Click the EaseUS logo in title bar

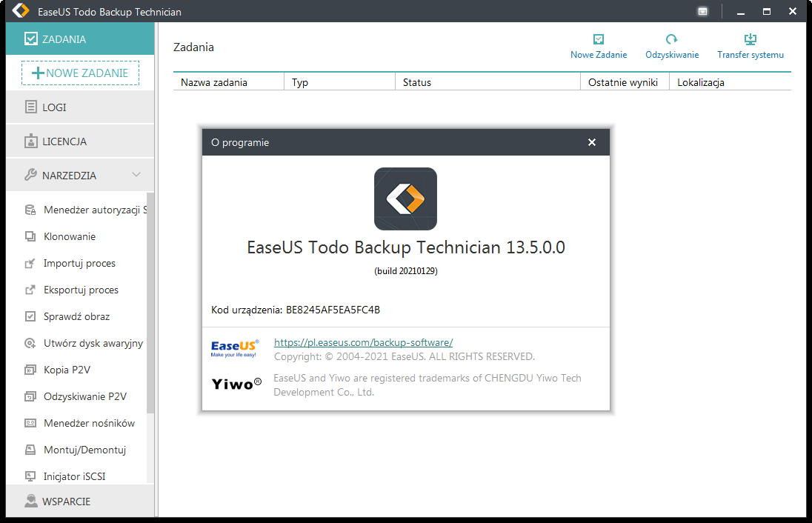point(21,11)
